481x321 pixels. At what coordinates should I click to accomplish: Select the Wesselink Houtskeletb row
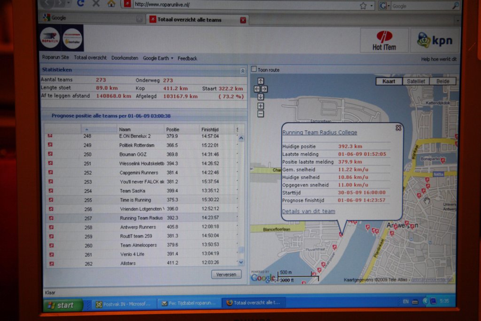[141, 163]
